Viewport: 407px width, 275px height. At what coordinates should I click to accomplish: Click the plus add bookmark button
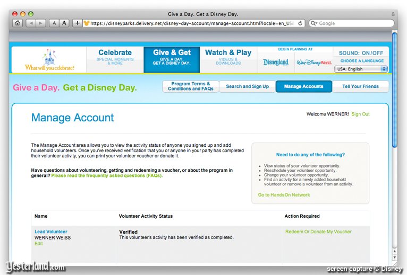click(78, 23)
